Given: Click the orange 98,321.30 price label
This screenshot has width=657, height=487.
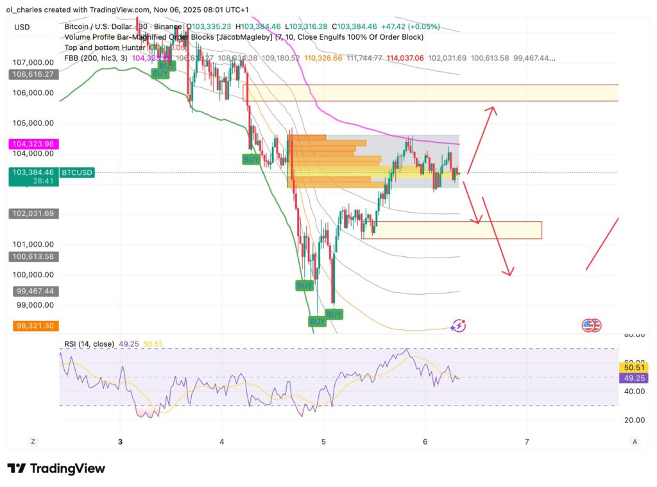Looking at the screenshot, I should coord(35,326).
